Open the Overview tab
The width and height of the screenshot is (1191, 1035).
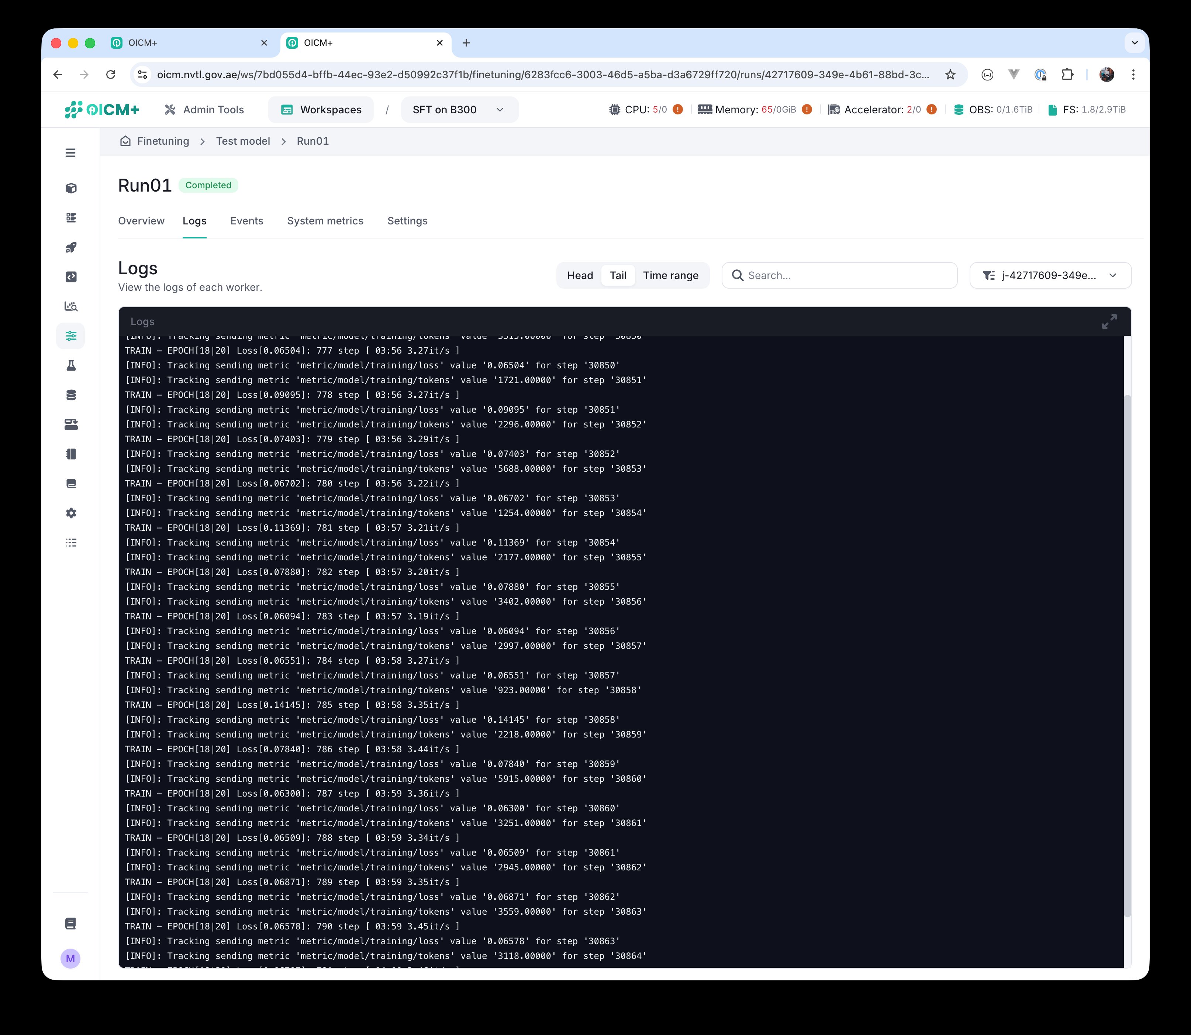[x=141, y=221]
